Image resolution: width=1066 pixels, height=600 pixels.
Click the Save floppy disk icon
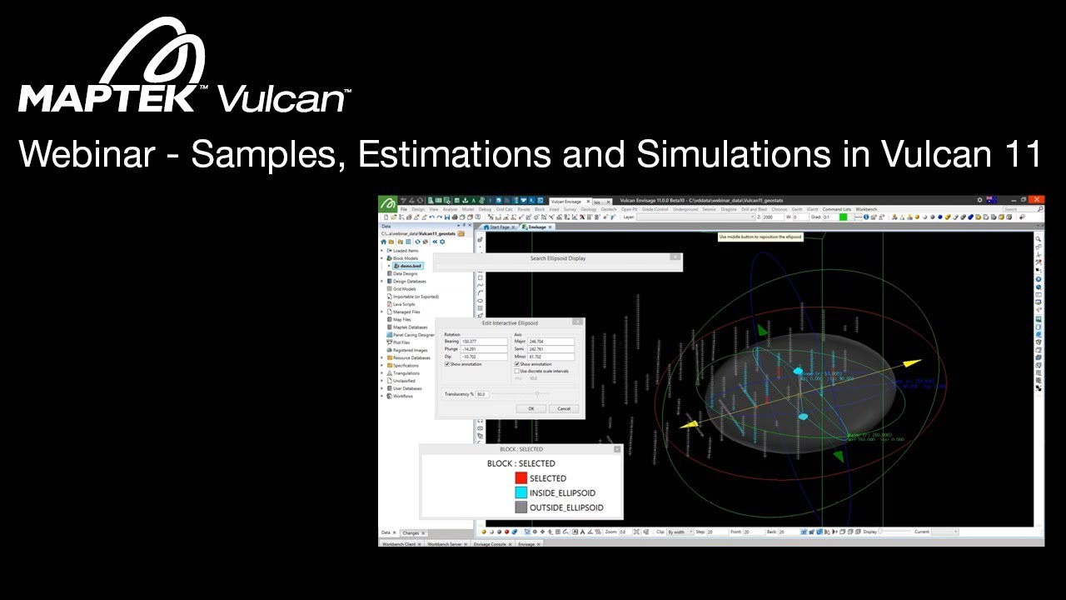(447, 217)
